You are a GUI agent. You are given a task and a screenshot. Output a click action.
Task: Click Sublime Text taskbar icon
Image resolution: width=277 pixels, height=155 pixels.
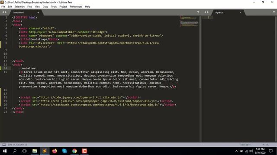45,151
